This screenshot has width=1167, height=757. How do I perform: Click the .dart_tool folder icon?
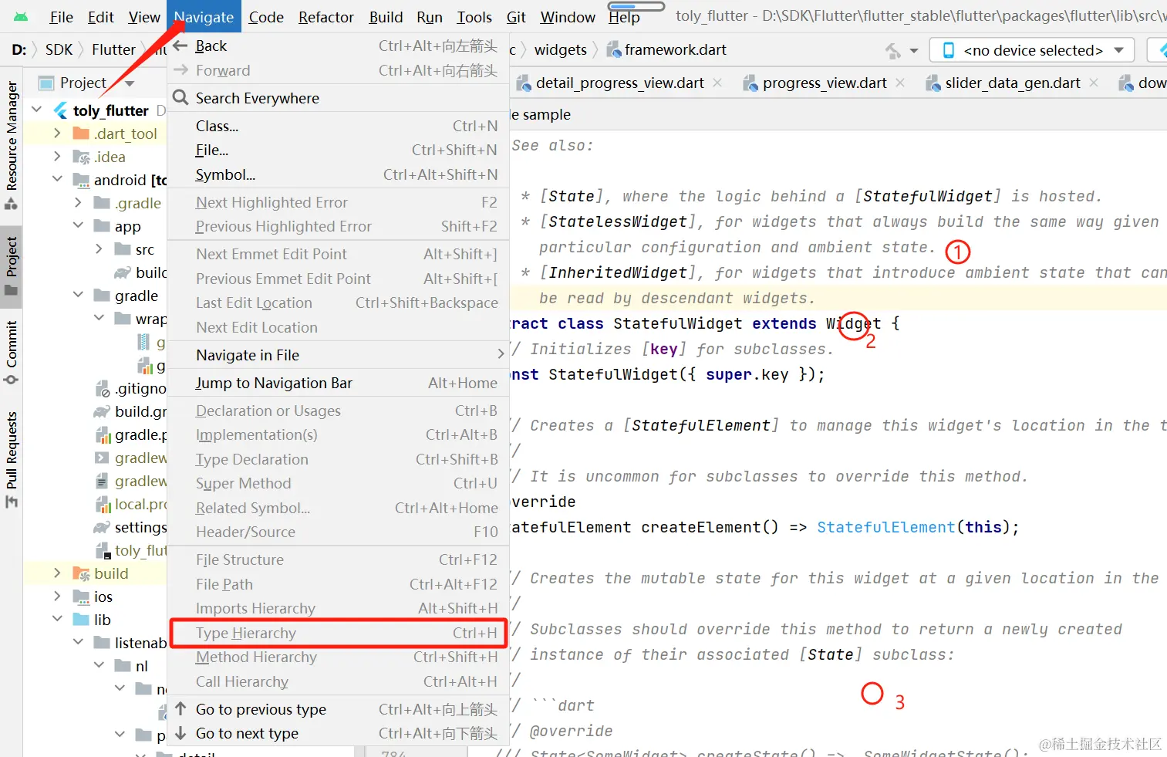pyautogui.click(x=81, y=133)
